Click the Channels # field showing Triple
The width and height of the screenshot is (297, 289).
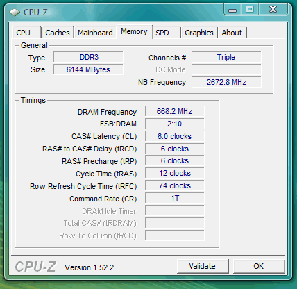click(x=226, y=57)
